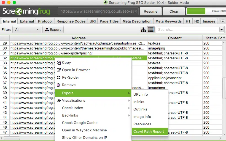This screenshot has height=141, width=226.
Task: Switch to tree view icon
Action: click(x=143, y=30)
